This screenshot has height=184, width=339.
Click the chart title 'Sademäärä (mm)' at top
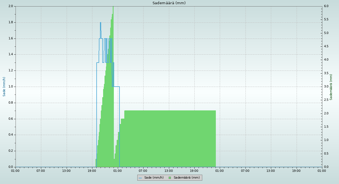point(169,3)
